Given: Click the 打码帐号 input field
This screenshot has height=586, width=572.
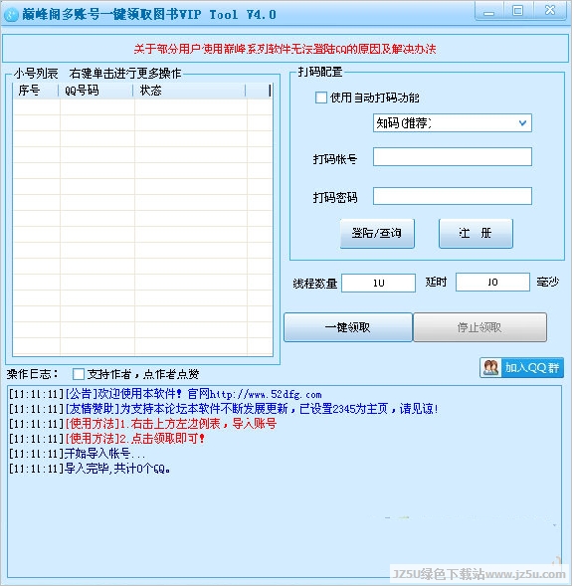Looking at the screenshot, I should click(452, 156).
